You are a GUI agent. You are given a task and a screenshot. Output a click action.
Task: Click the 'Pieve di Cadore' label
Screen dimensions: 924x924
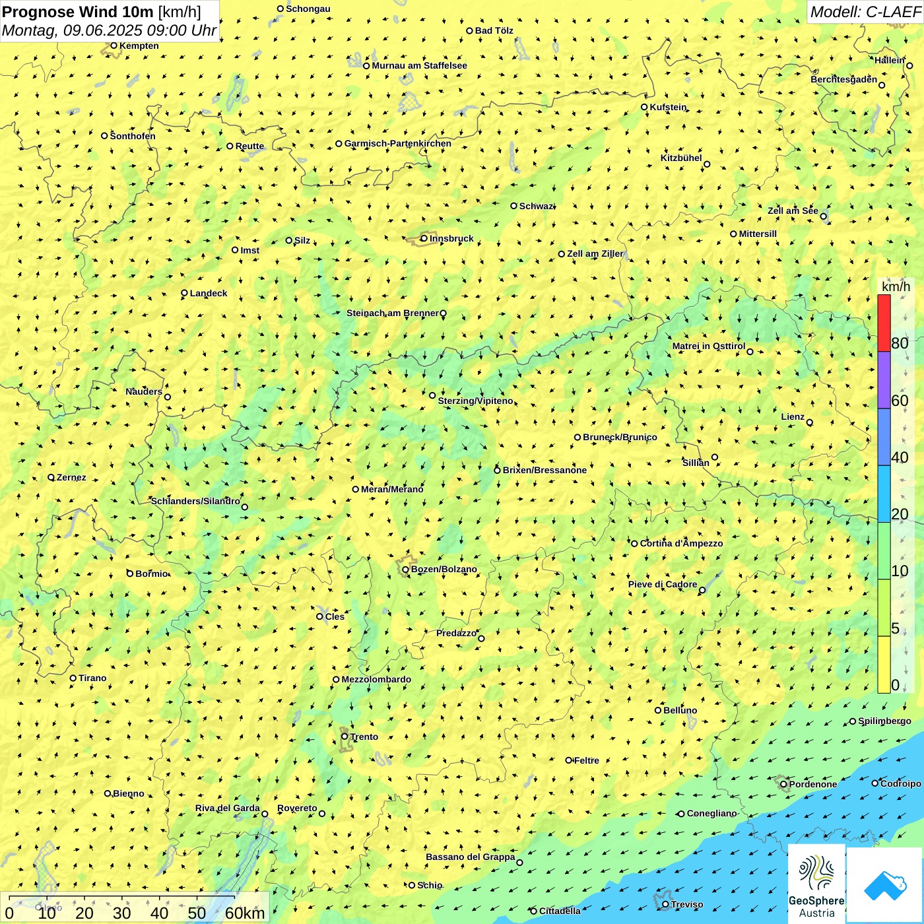pyautogui.click(x=663, y=584)
